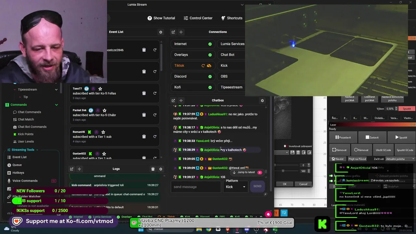Replay the Tuso77 subscription event
The image size is (416, 234).
[155, 93]
